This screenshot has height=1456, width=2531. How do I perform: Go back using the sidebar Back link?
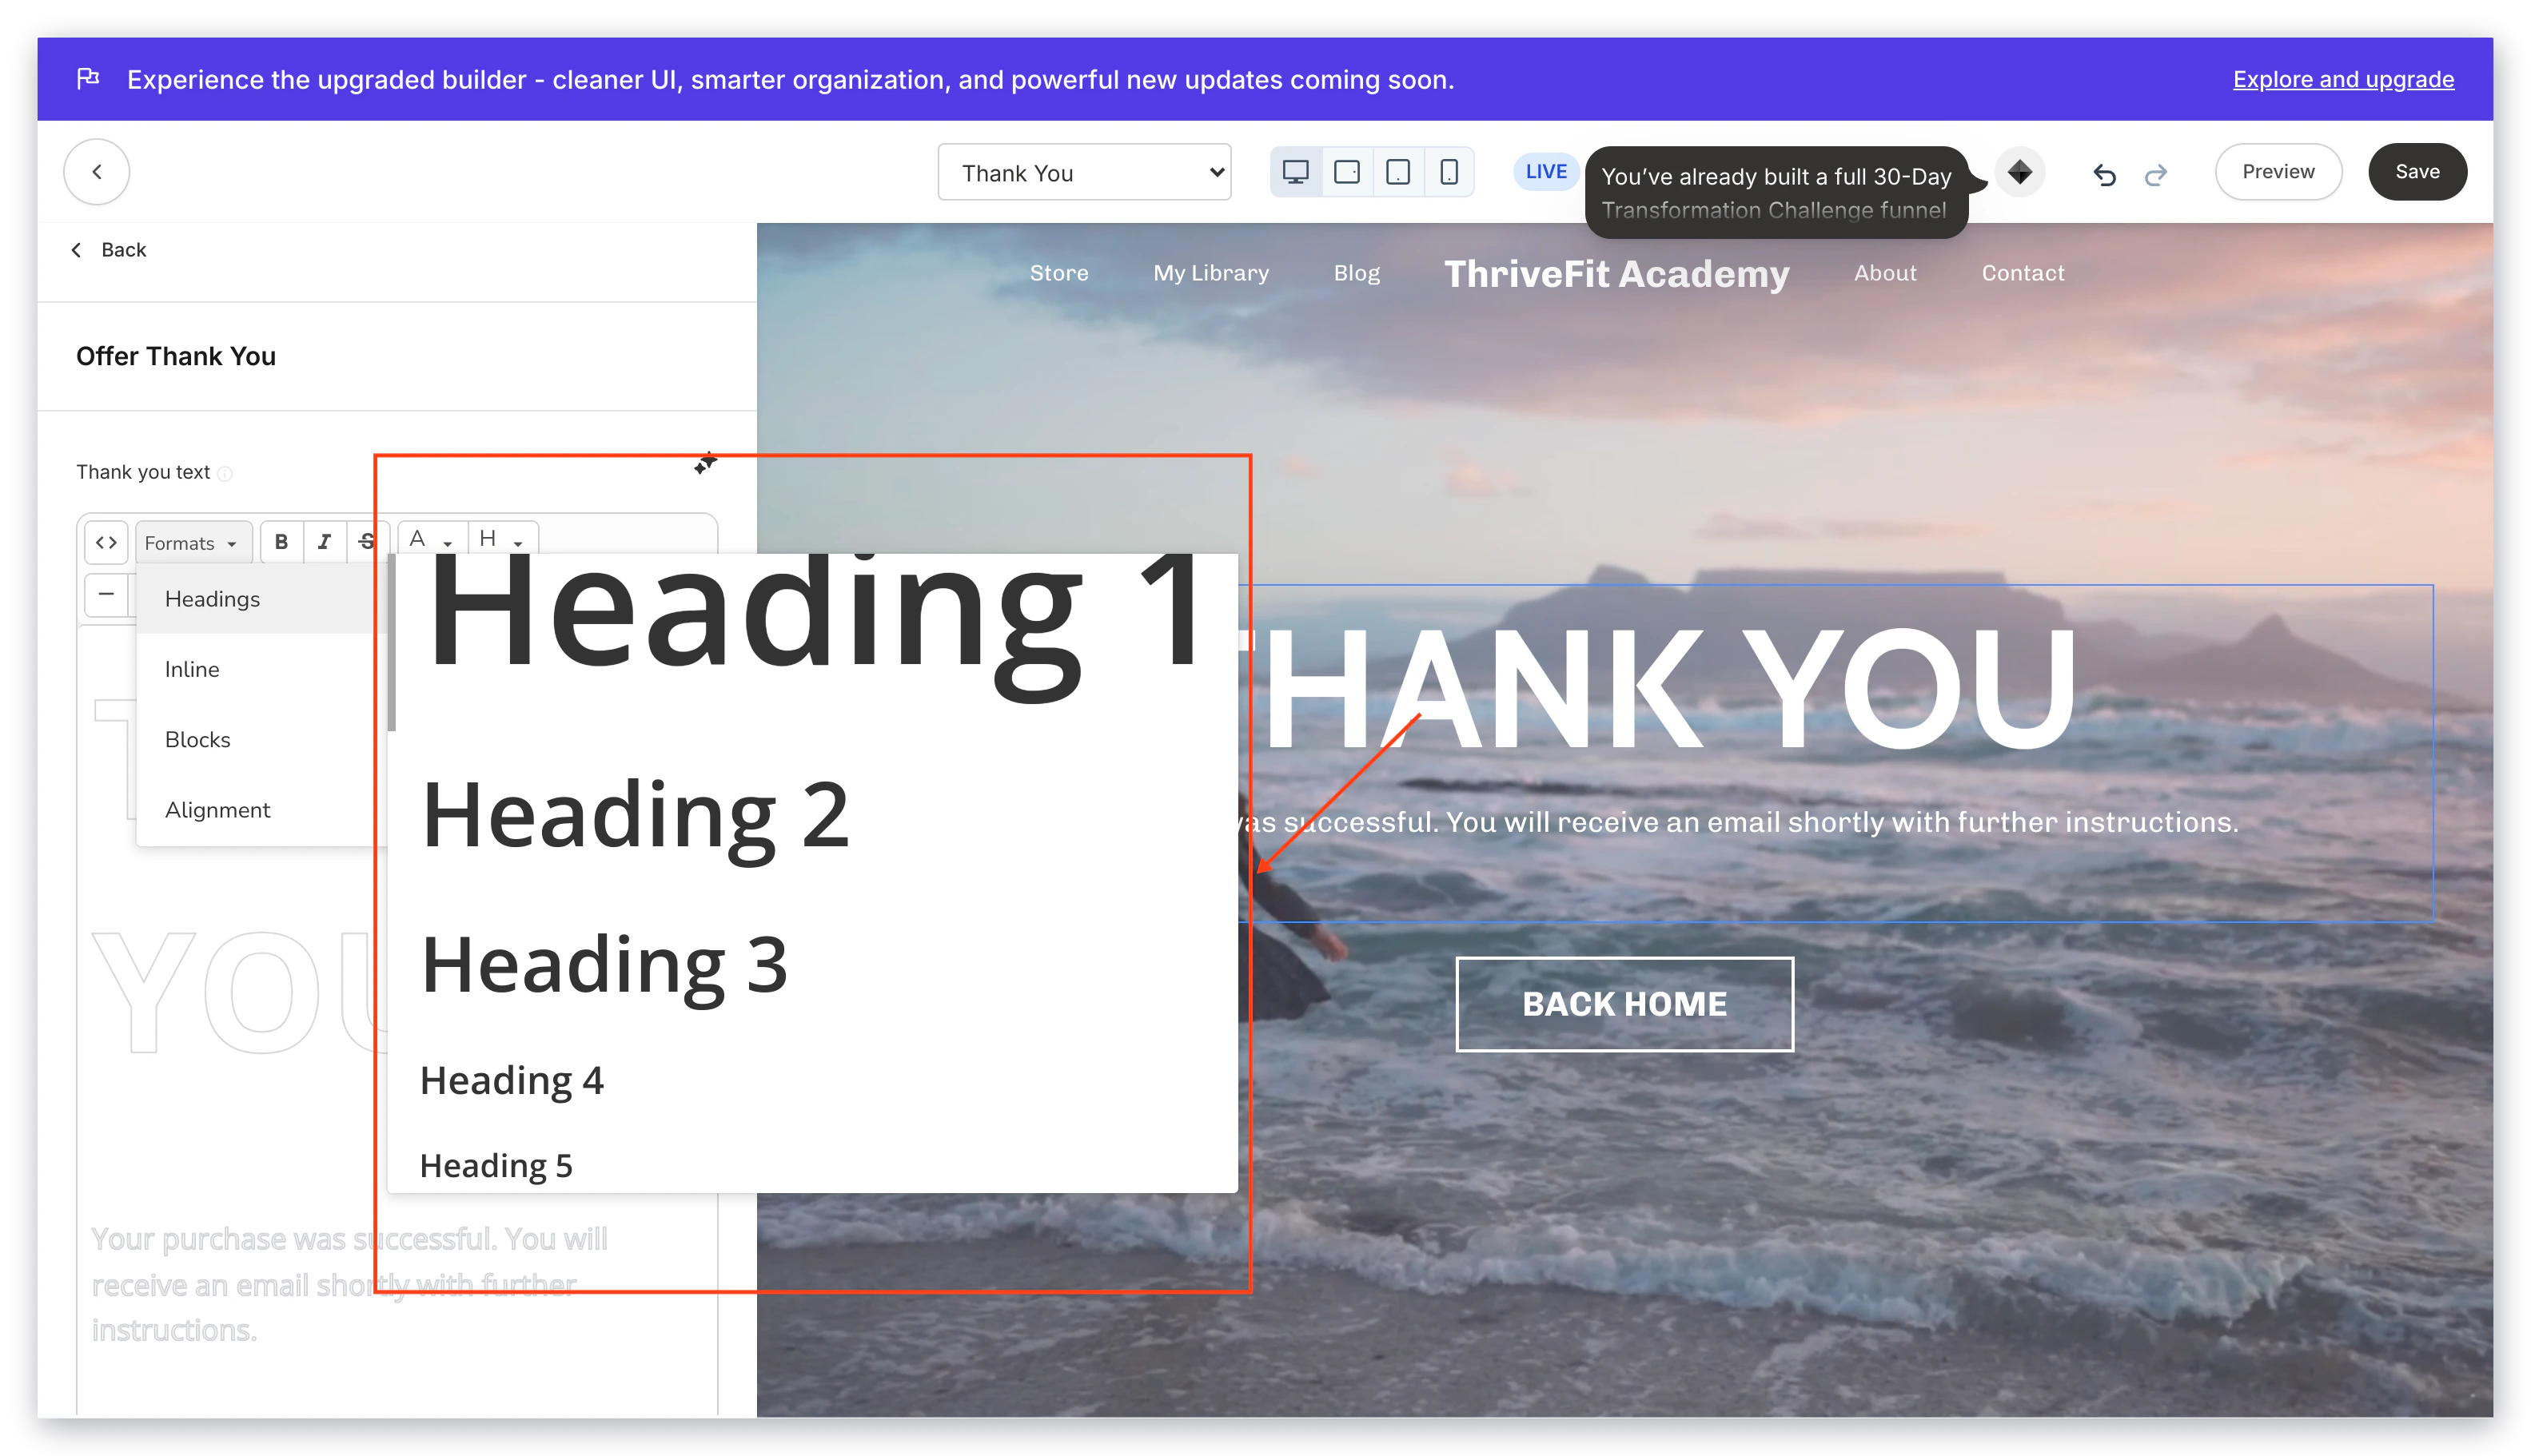pos(109,249)
